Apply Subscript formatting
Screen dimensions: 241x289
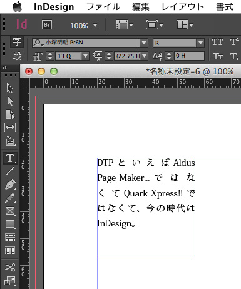(x=235, y=56)
